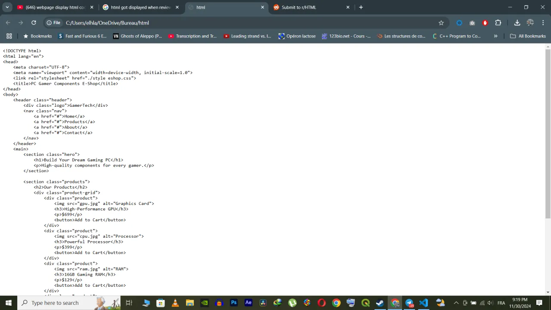
Task: Open Telegram from the taskbar
Action: click(409, 303)
